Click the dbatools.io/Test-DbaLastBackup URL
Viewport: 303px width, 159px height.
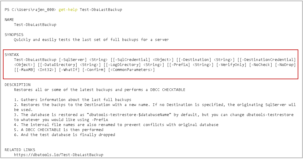tap(58, 155)
